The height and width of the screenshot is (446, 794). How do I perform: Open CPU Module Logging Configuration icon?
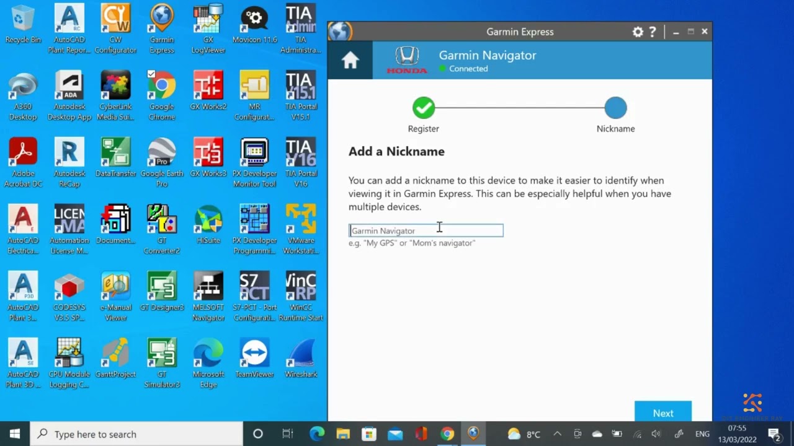69,364
